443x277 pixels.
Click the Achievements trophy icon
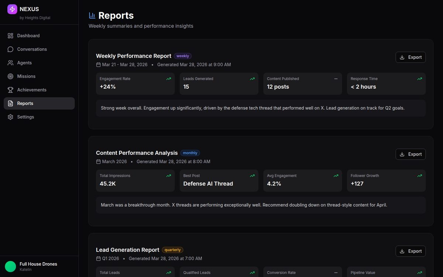(10, 90)
